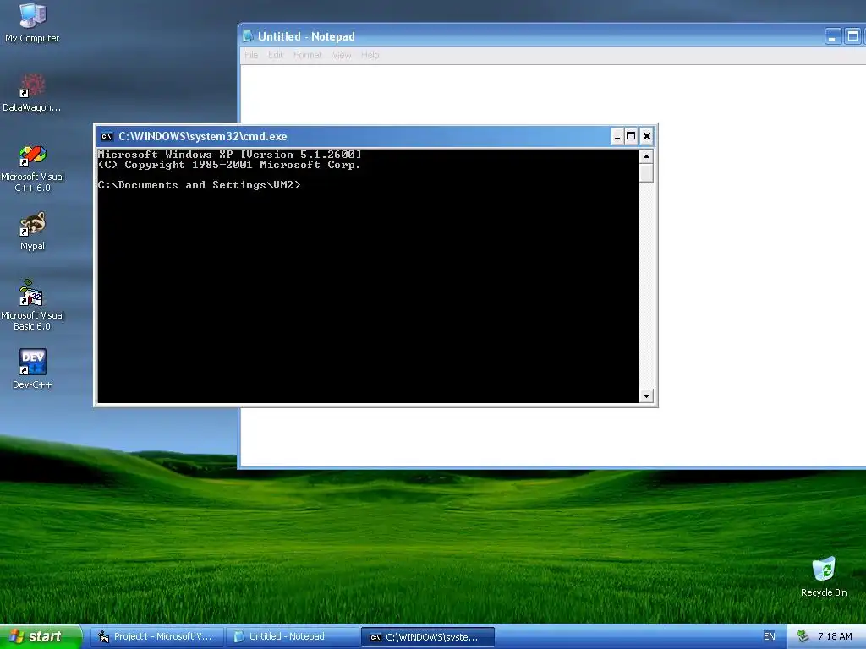The height and width of the screenshot is (649, 866).
Task: Click the command prompt line C:\Documents and Settings\VM2>
Action: pyautogui.click(x=199, y=185)
